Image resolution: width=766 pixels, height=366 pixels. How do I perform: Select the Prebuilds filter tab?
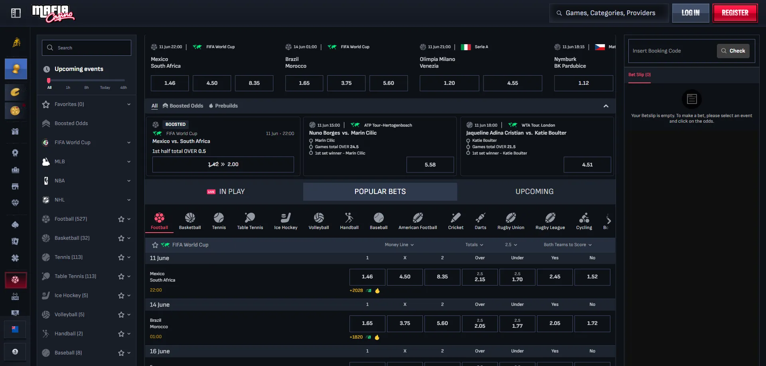[223, 106]
